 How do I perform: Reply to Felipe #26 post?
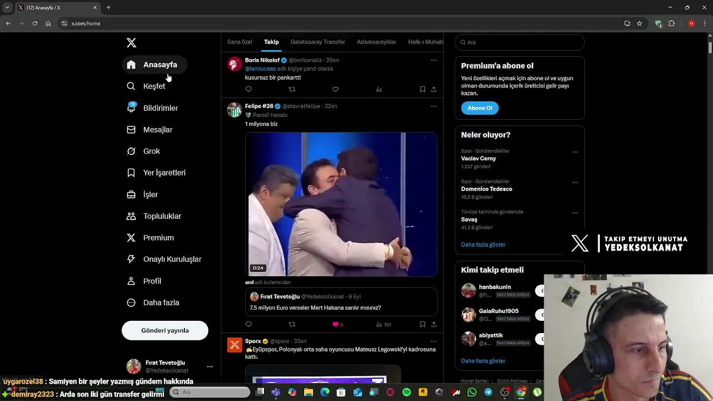coord(248,324)
